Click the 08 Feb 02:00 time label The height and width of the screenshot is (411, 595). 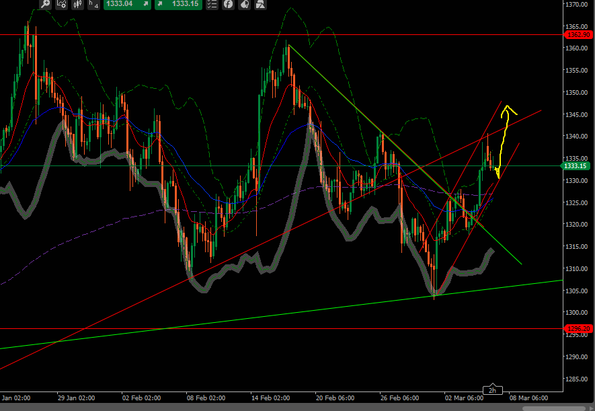tap(206, 398)
